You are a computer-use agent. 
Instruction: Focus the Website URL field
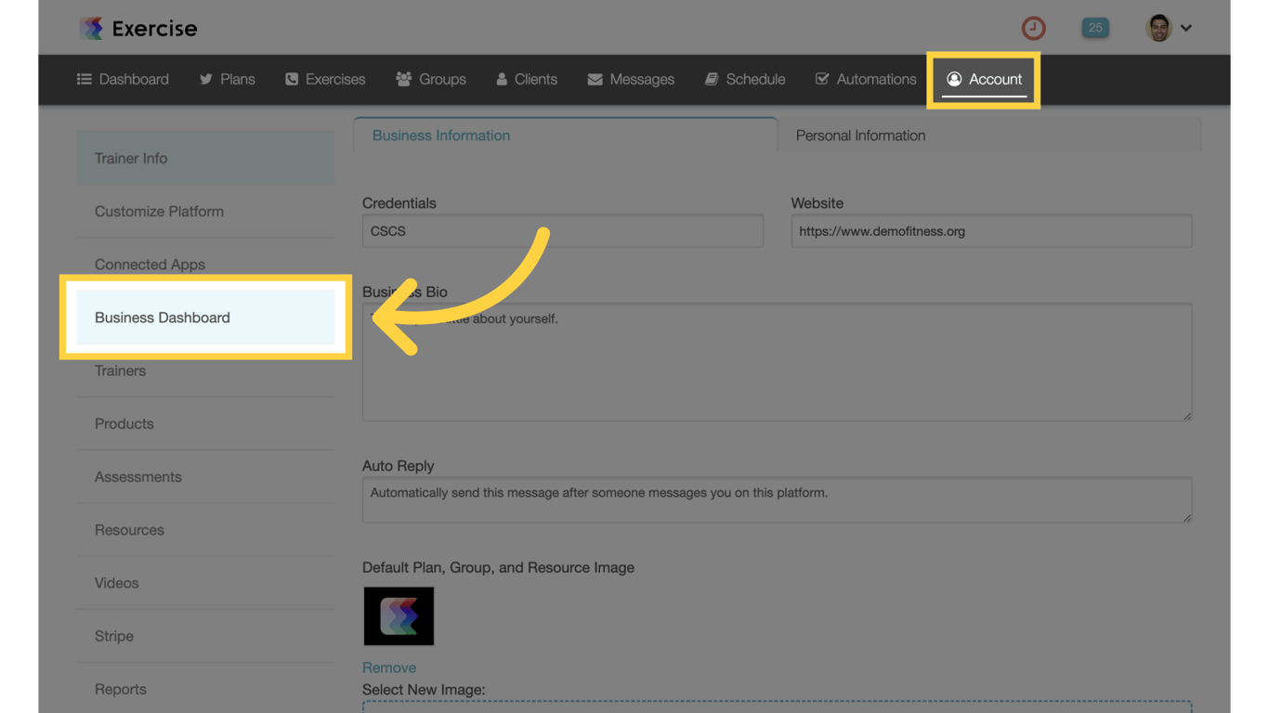pos(991,231)
